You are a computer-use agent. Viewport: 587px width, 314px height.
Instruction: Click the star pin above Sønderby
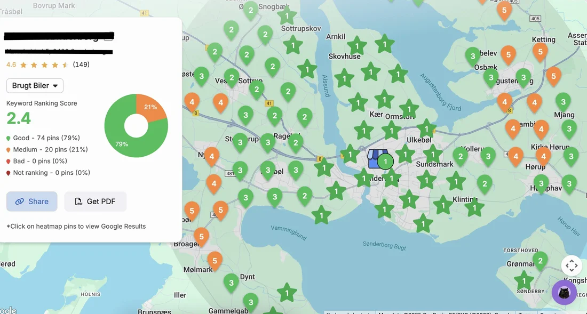click(523, 281)
